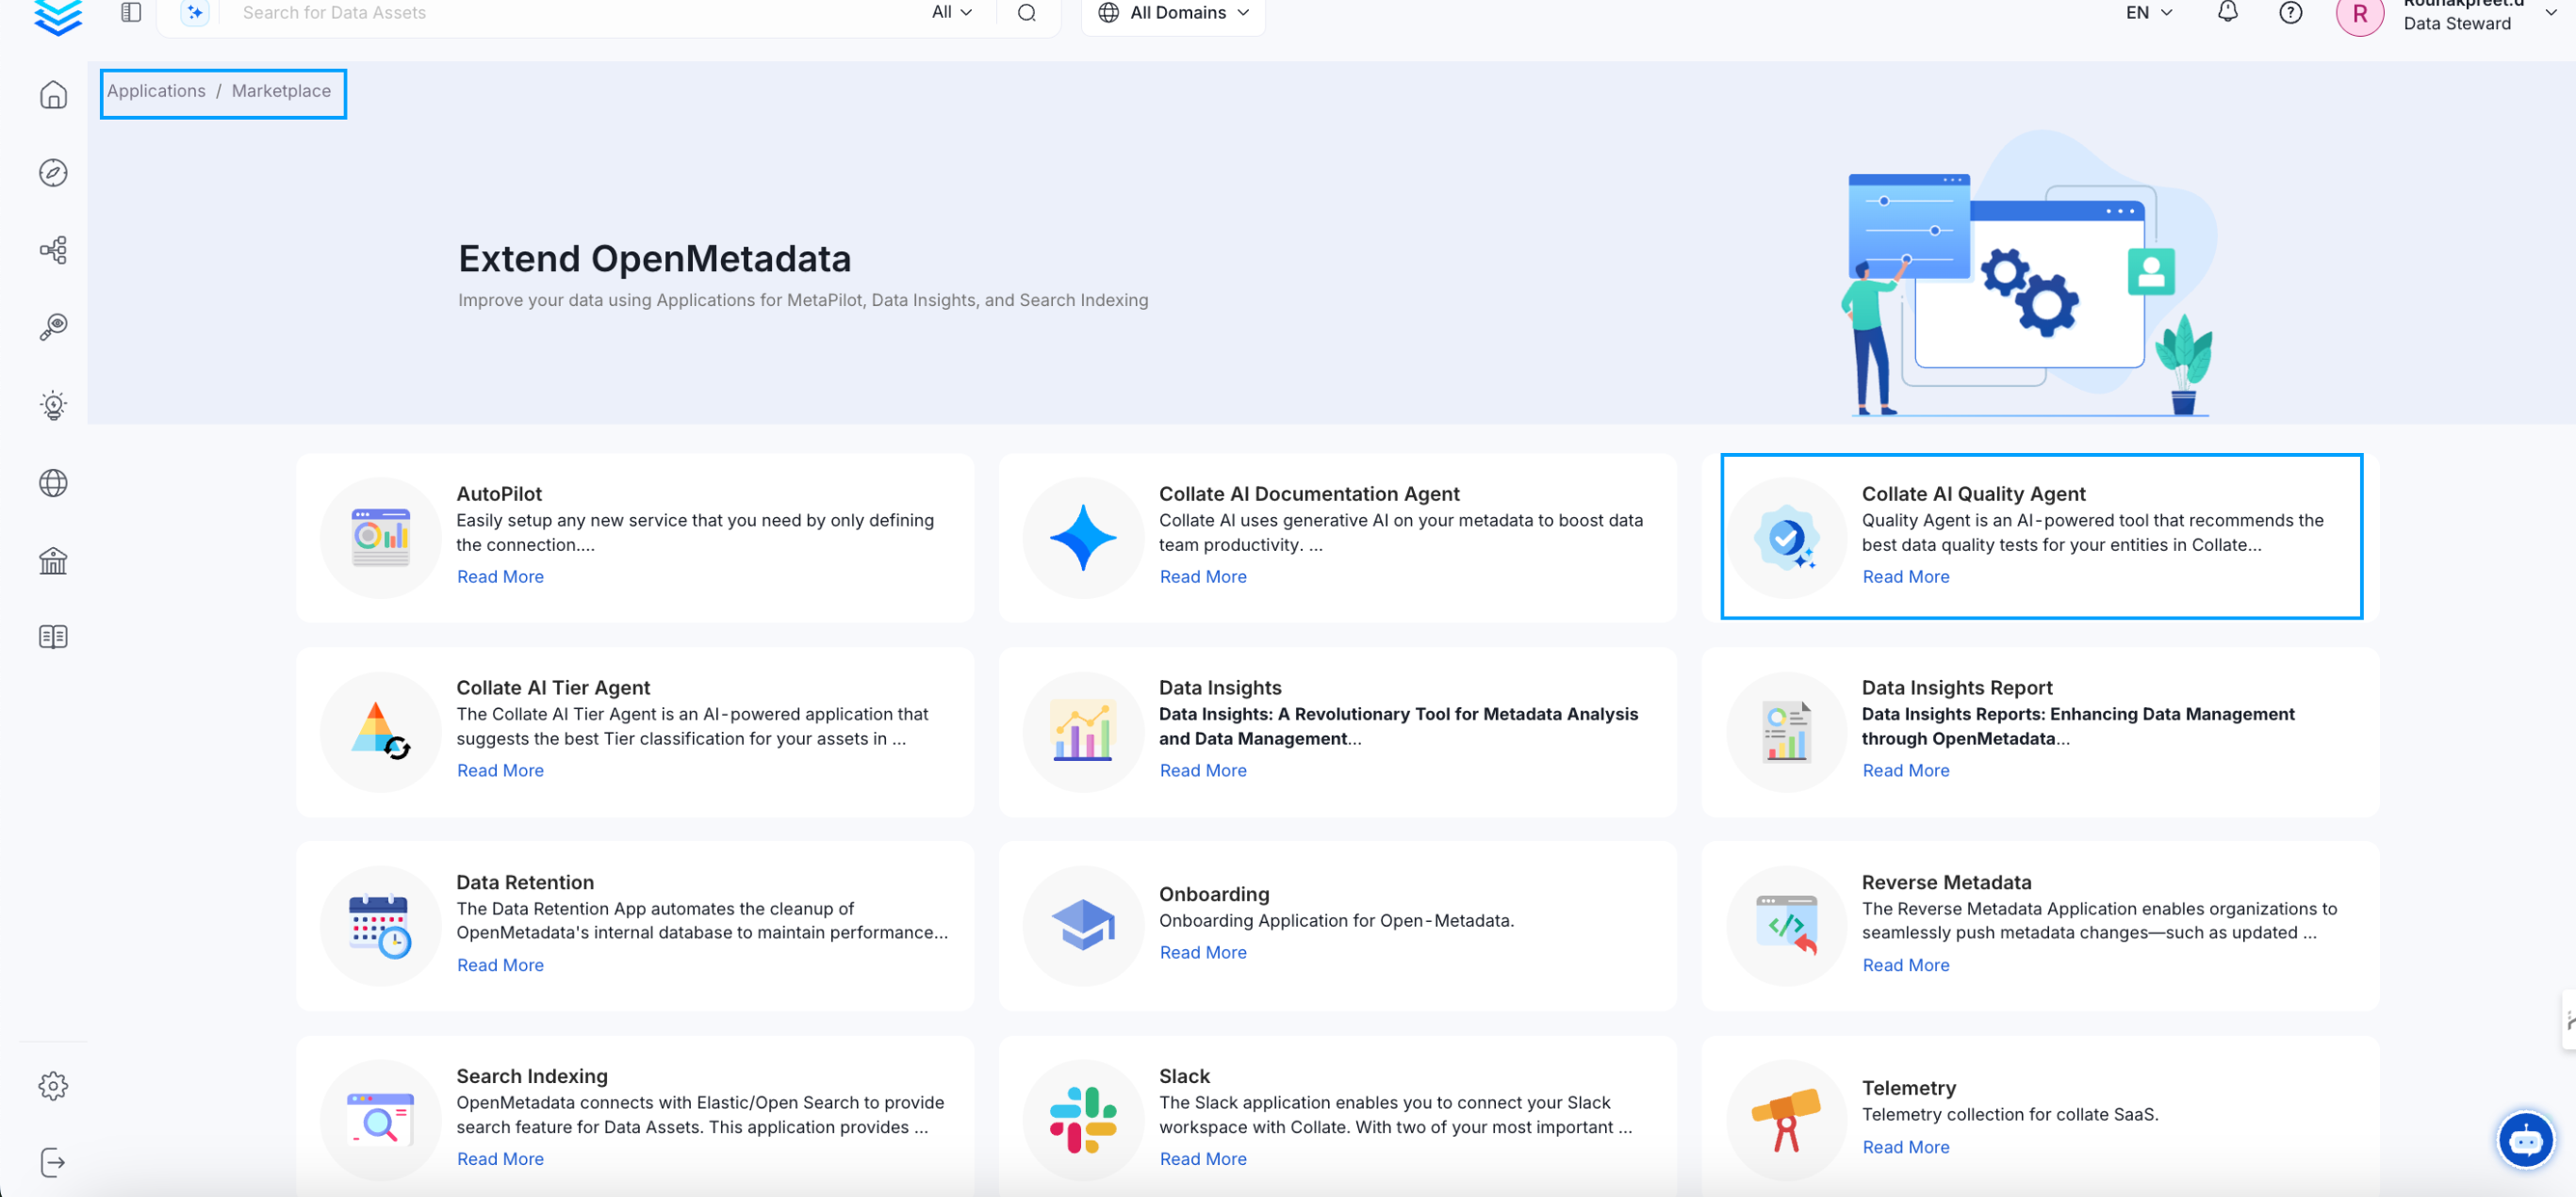This screenshot has height=1197, width=2576.
Task: Open the help question mark icon
Action: tap(2290, 12)
